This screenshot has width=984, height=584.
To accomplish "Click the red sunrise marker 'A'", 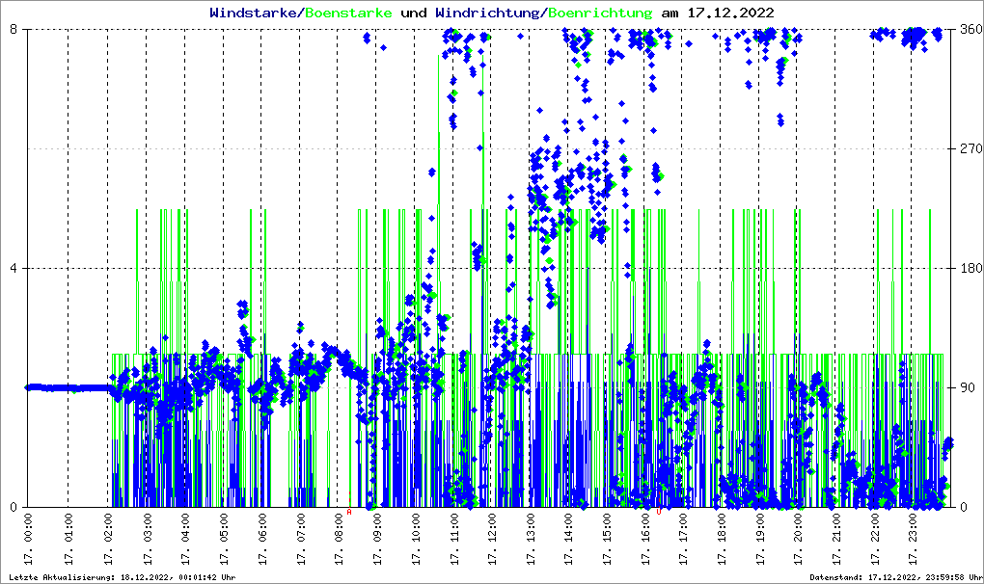I will 349,512.
